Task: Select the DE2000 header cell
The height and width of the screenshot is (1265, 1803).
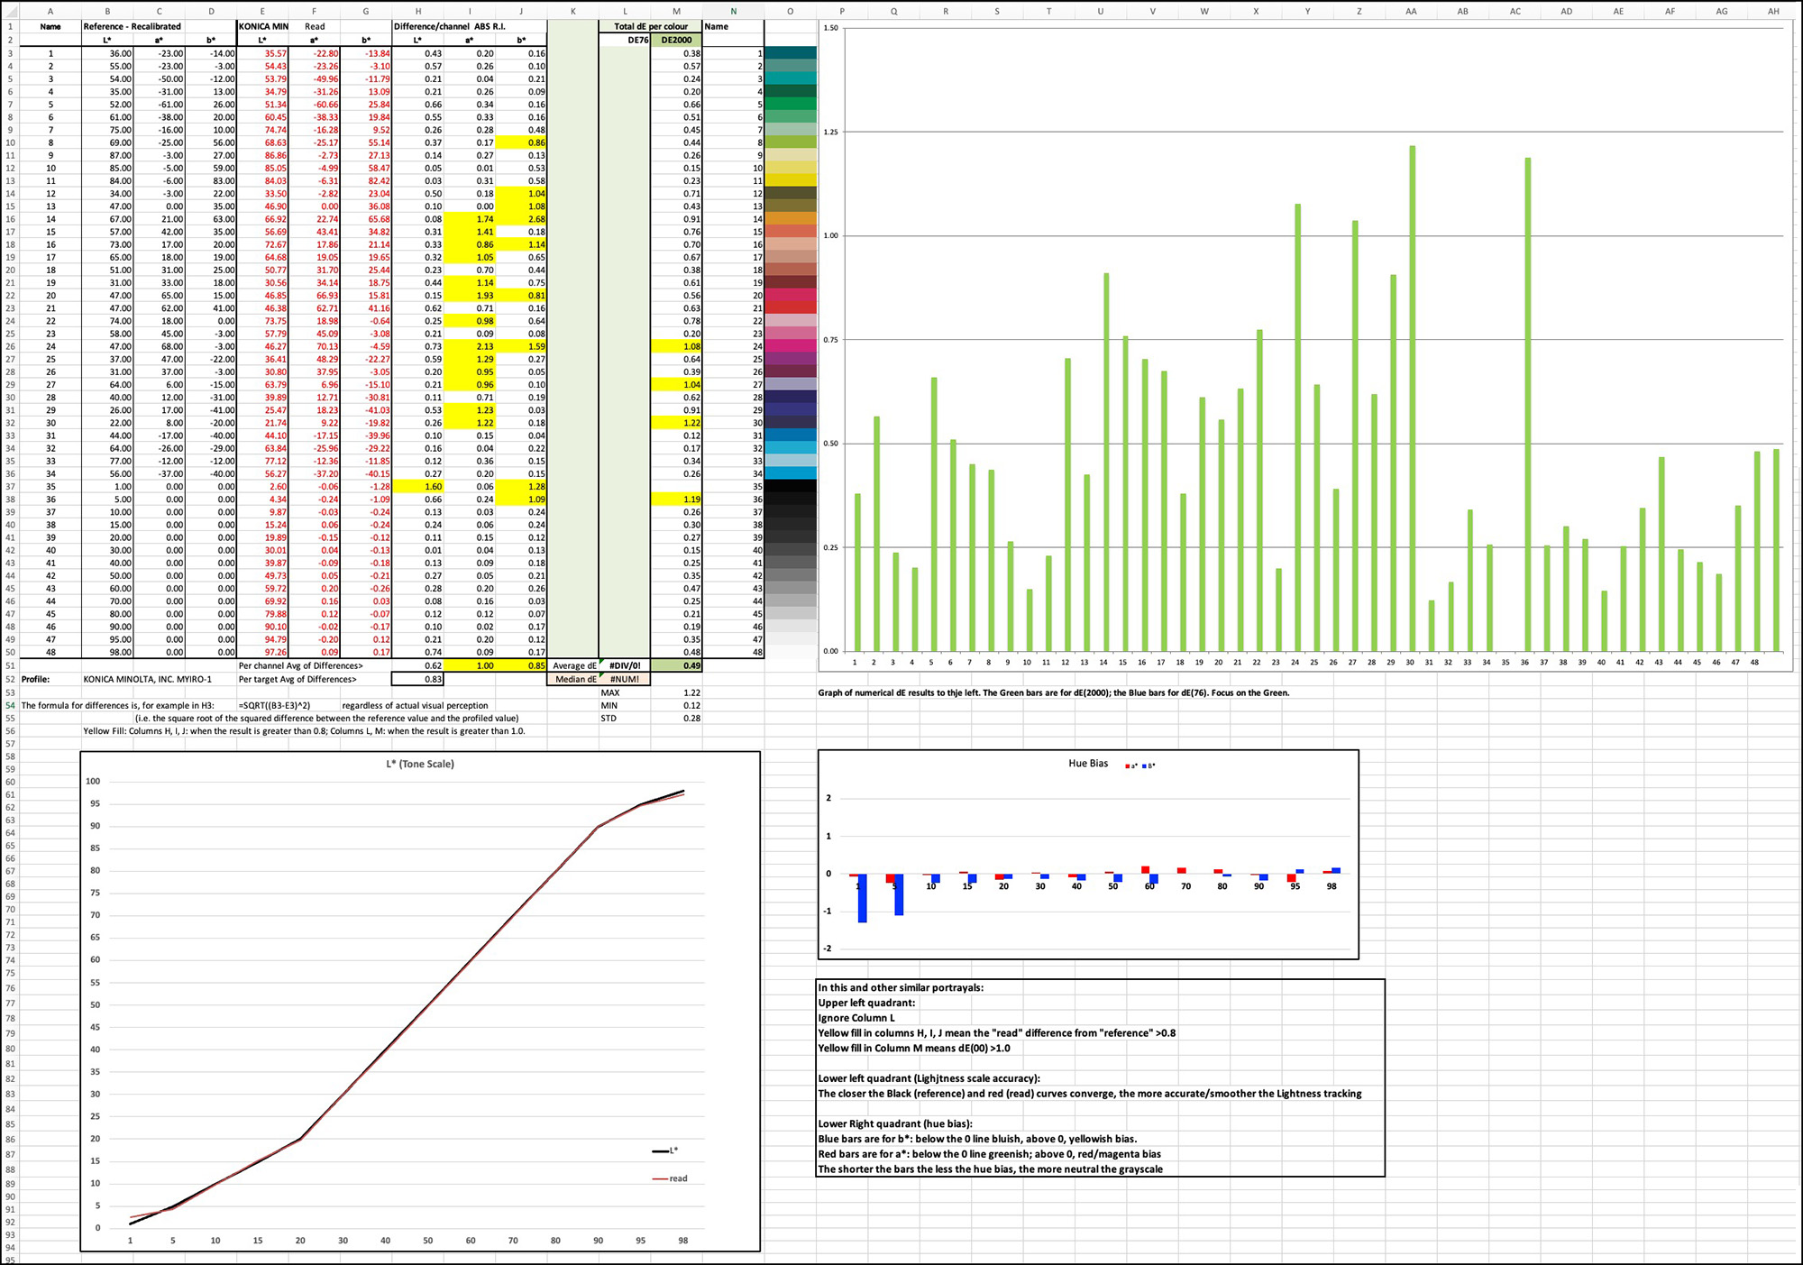Action: pos(678,40)
